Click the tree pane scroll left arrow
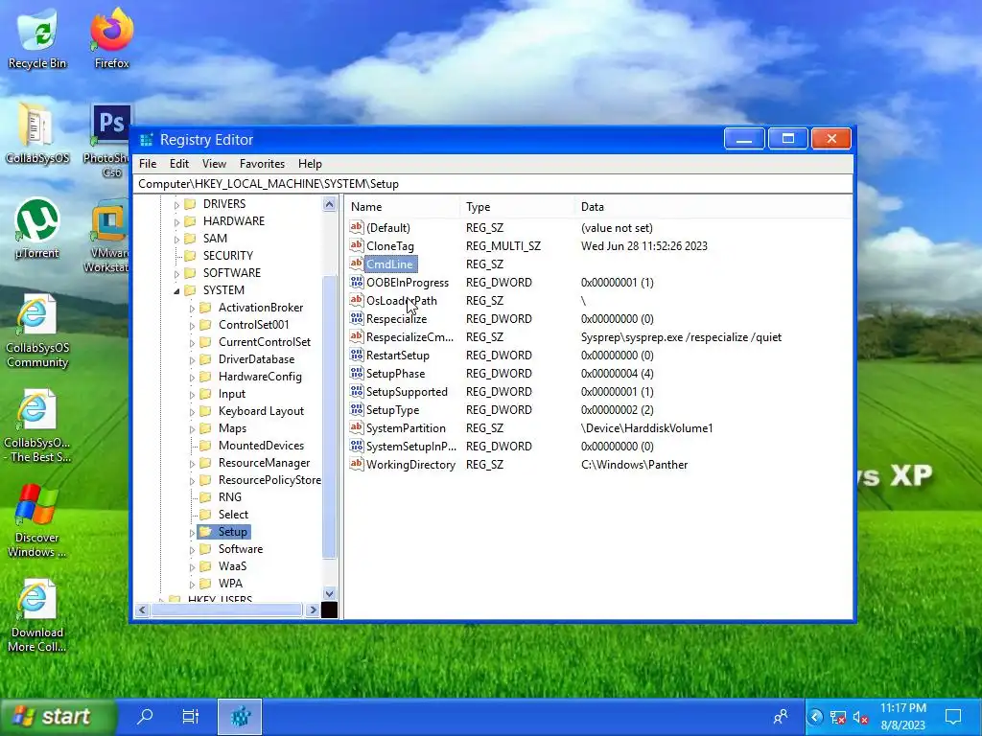Image resolution: width=982 pixels, height=736 pixels. [x=142, y=609]
